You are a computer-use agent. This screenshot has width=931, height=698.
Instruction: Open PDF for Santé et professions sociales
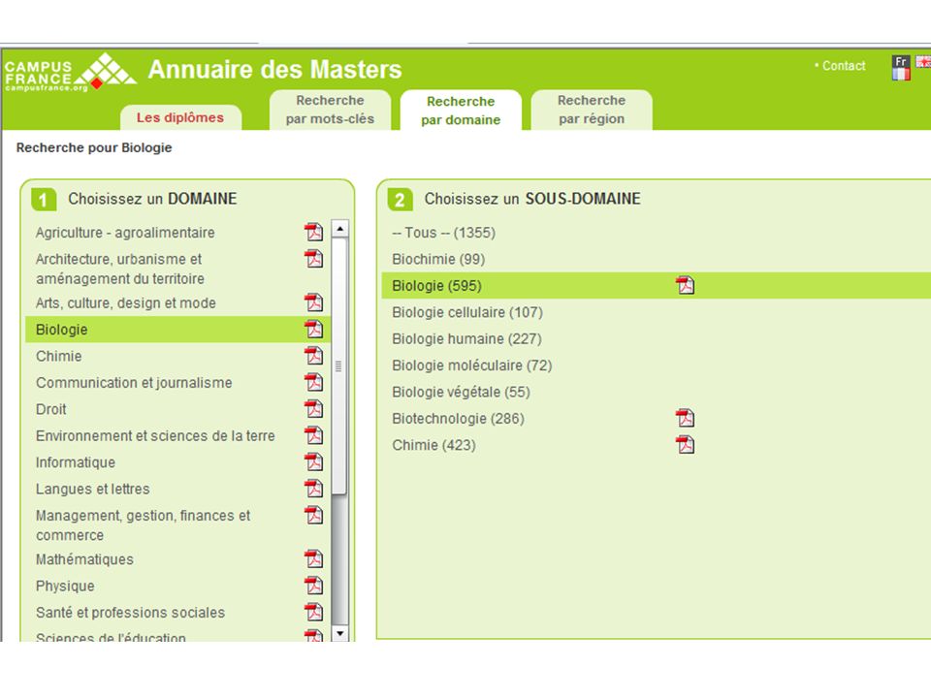tap(313, 612)
